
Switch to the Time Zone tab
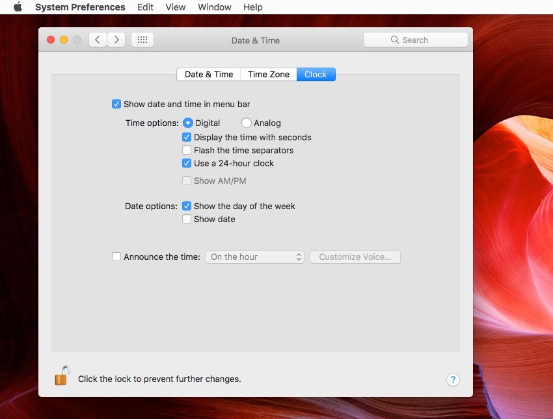click(x=269, y=74)
